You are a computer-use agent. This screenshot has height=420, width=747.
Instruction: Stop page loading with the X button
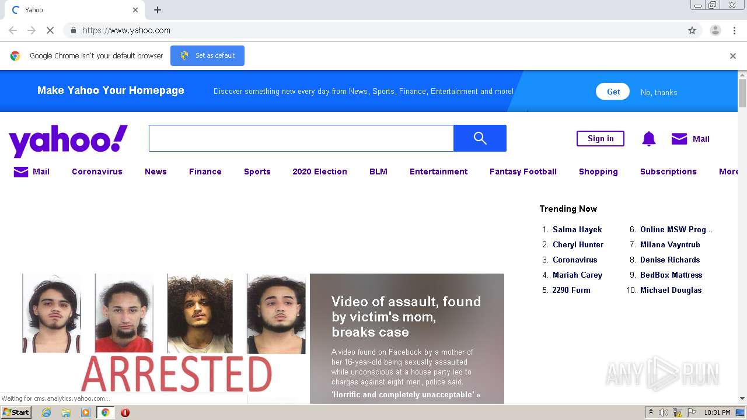click(x=50, y=30)
